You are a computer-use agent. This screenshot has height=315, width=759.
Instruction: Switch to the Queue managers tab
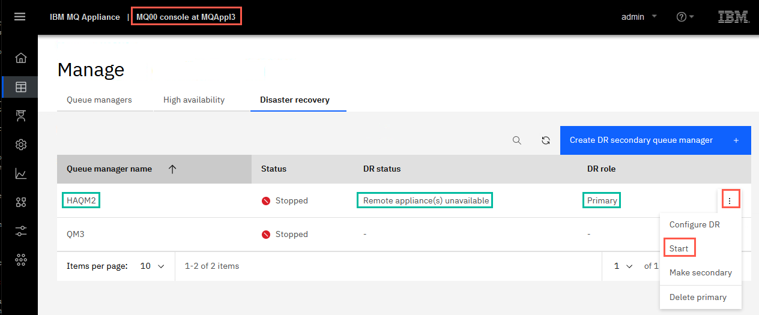point(99,100)
